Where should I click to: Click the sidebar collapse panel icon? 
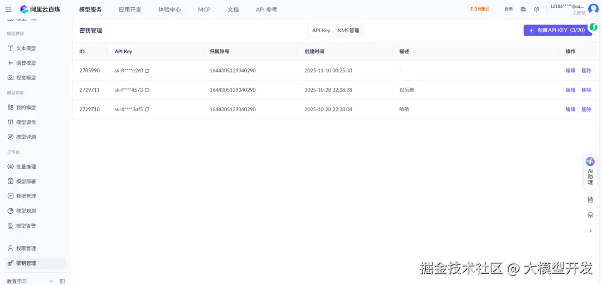point(62,281)
